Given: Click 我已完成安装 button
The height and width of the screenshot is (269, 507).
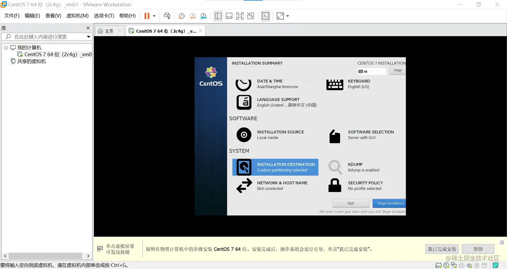Looking at the screenshot, I should point(442,249).
